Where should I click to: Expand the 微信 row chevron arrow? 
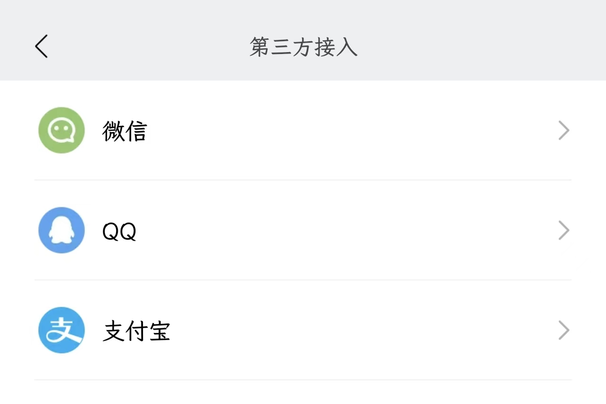click(563, 130)
